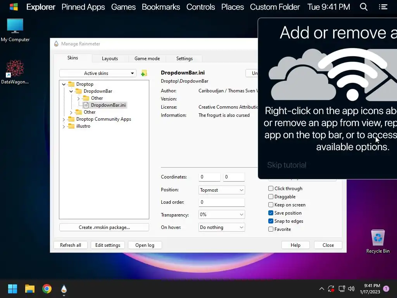Viewport: 397px width, 298px height.
Task: Show hidden tray icons chevron
Action: coord(321,289)
